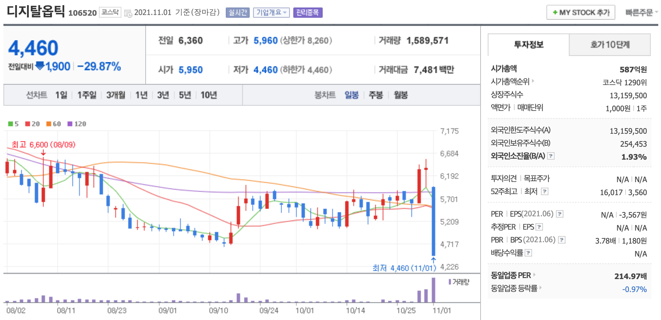Click the 거래량 value 1,589,571
Screen dimensions: 661x320
(x=427, y=41)
